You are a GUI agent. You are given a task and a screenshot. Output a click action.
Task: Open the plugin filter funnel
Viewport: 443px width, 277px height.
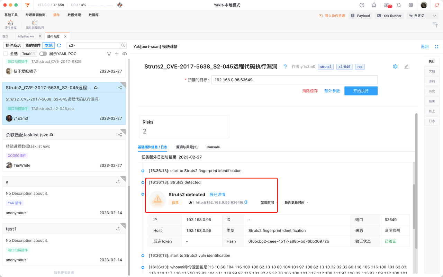109,54
